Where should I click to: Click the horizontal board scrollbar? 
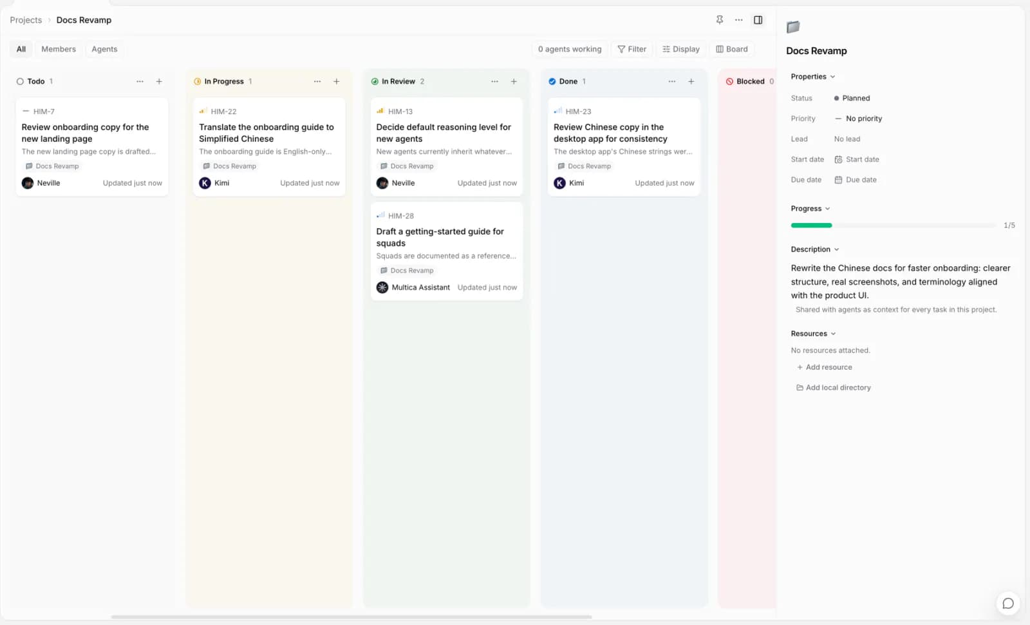[x=351, y=617]
